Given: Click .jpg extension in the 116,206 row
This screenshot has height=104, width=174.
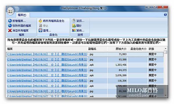Looking at the screenshot, I should 91,81.
